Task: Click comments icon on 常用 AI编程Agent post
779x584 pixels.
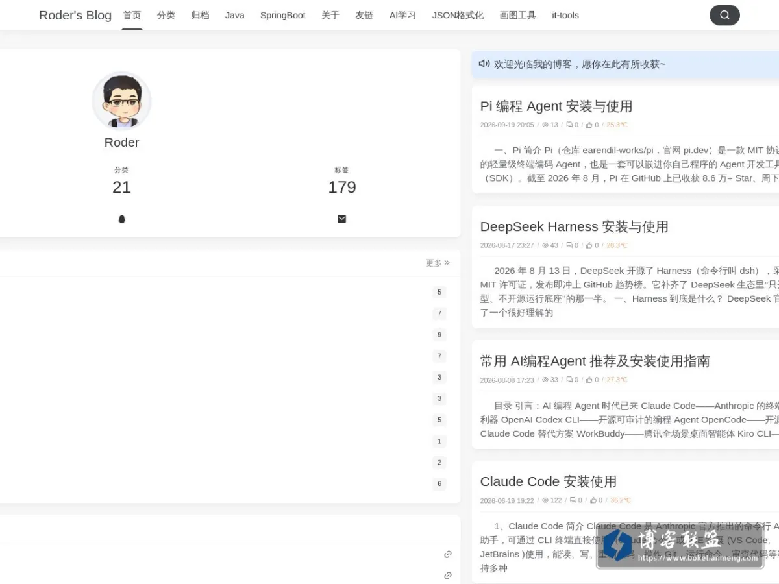Action: pyautogui.click(x=569, y=380)
